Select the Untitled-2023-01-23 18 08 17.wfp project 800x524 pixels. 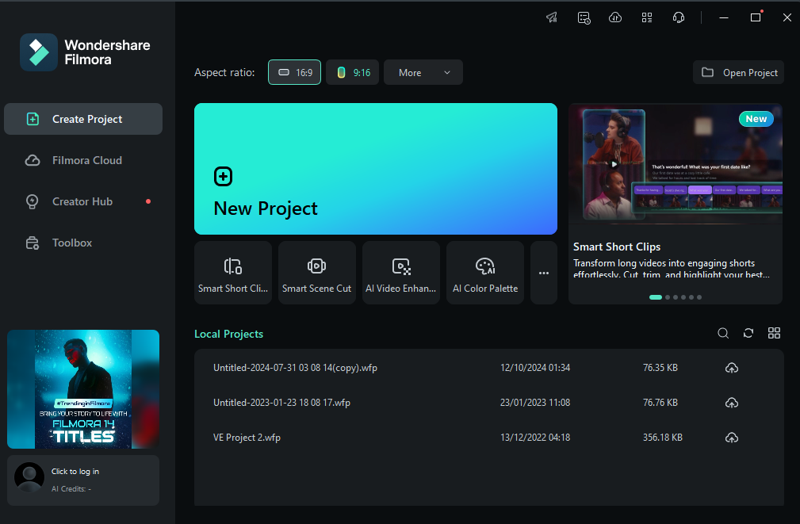[488, 403]
